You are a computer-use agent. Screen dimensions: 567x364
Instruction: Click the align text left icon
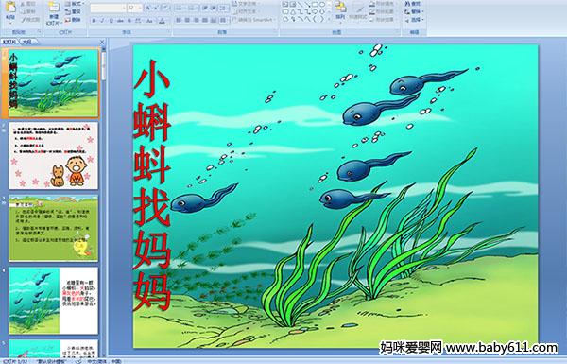click(179, 20)
